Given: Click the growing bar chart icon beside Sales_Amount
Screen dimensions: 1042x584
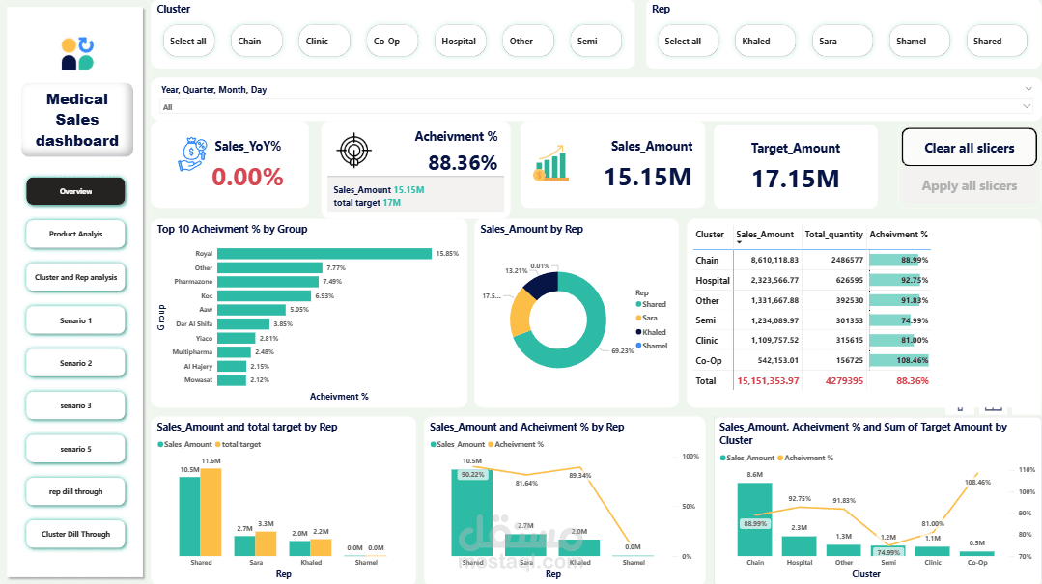Looking at the screenshot, I should point(552,164).
